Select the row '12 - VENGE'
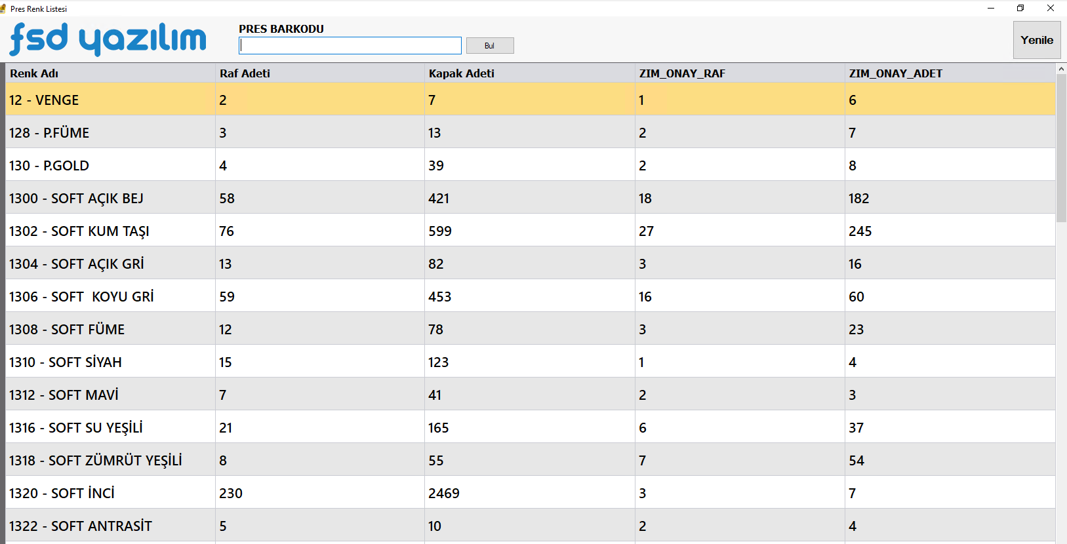This screenshot has height=544, width=1067. (x=531, y=99)
